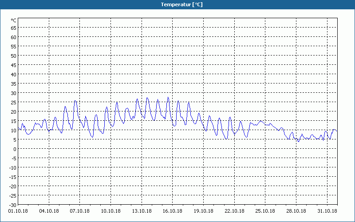Select the 31.10.18 date label
This screenshot has height=222, width=355.
pos(327,211)
